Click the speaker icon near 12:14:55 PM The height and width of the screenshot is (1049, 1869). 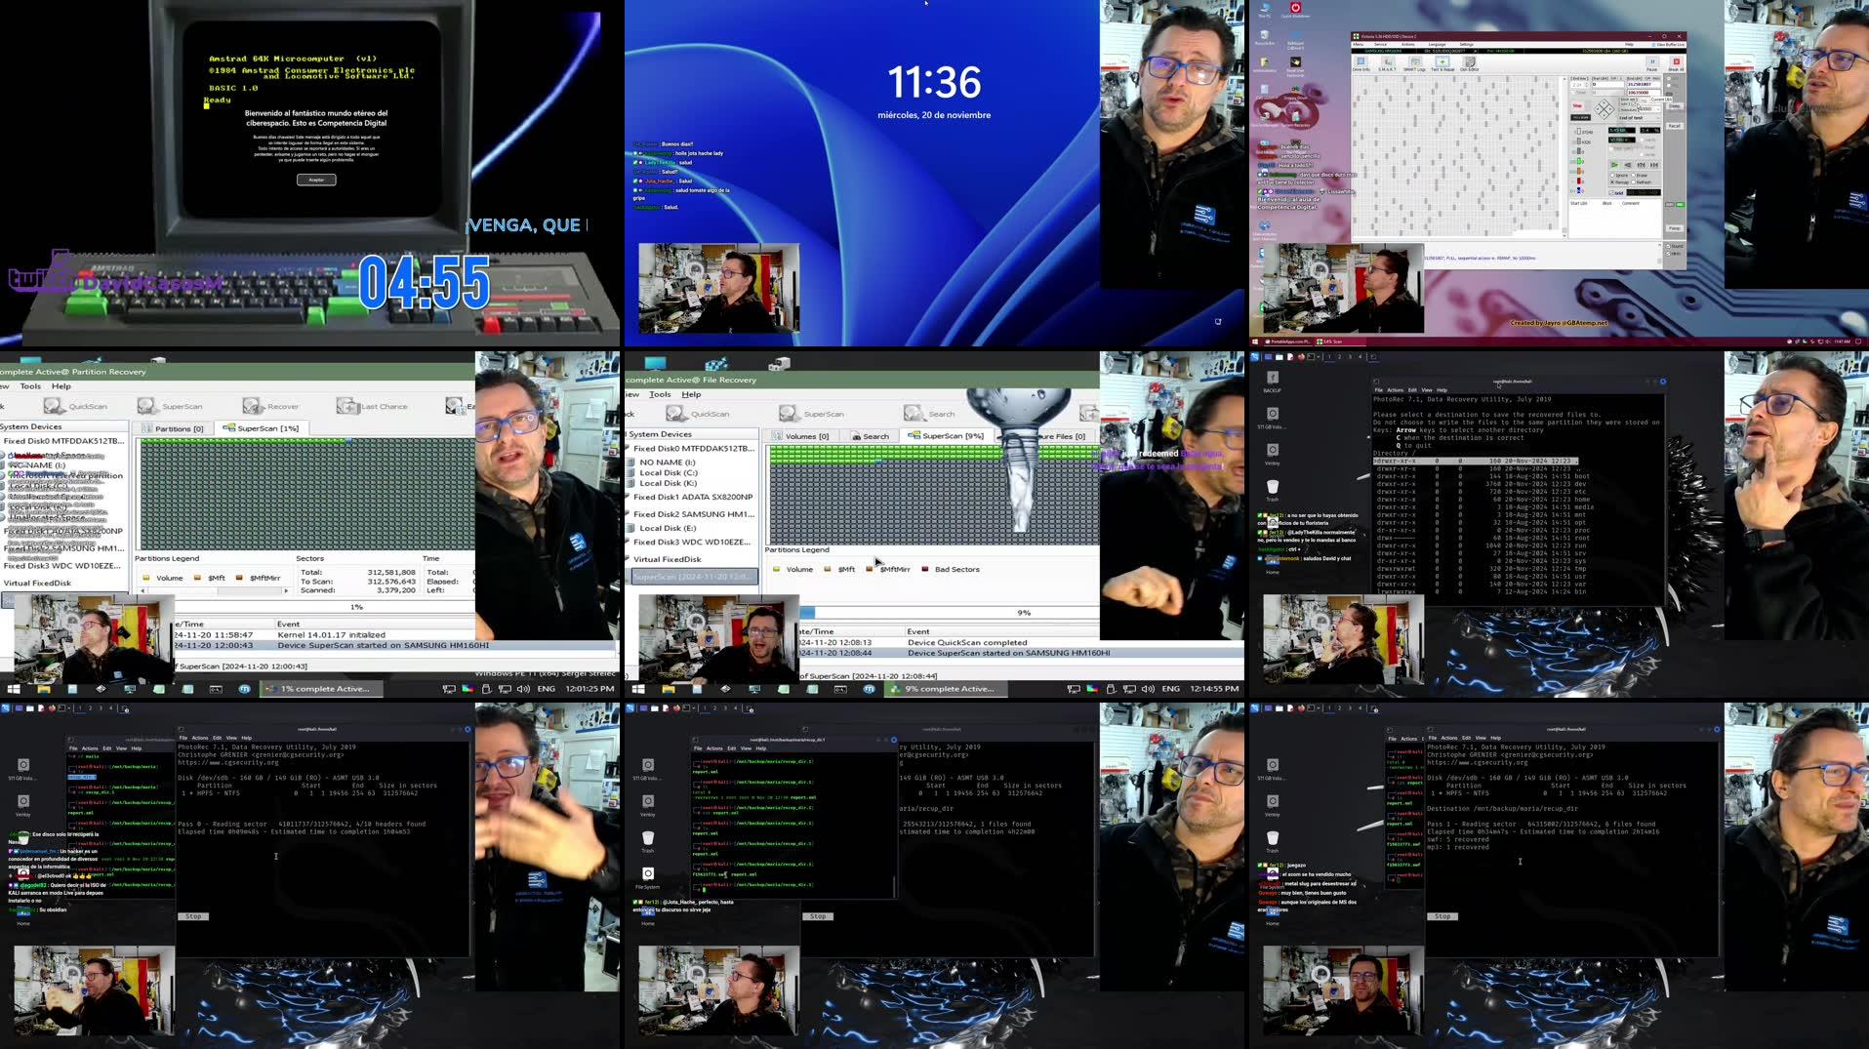pos(1148,689)
